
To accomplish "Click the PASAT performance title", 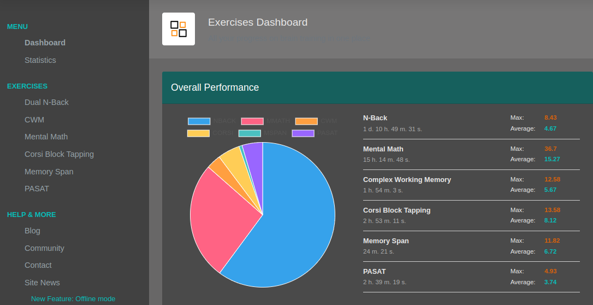I will coord(375,271).
